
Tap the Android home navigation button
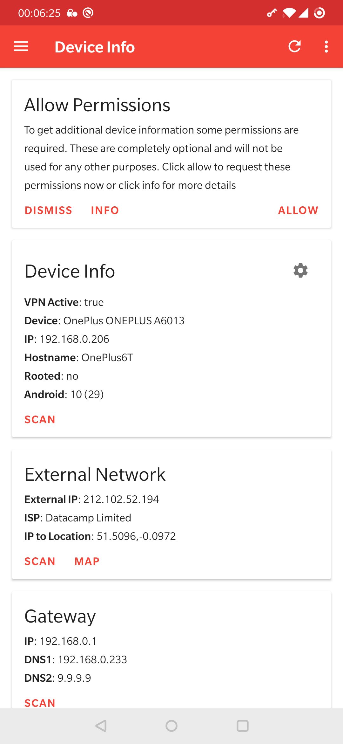point(171,726)
